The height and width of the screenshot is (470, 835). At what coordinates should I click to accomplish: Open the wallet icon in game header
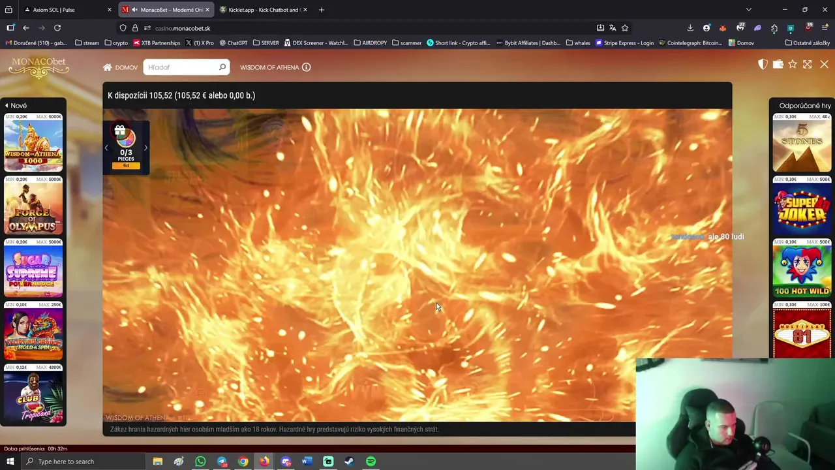click(778, 64)
